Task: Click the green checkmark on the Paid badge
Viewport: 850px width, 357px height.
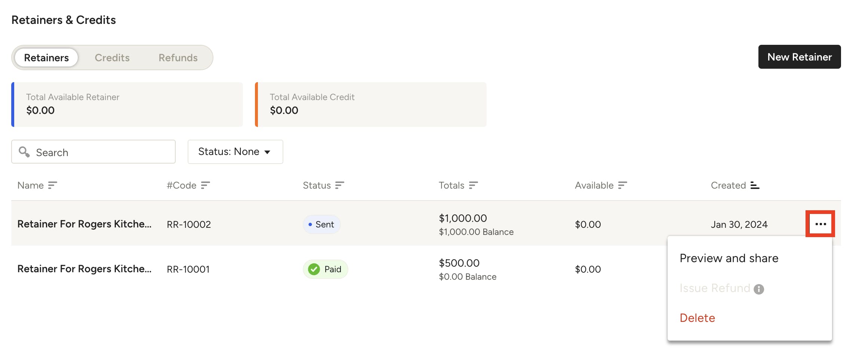Action: [314, 269]
